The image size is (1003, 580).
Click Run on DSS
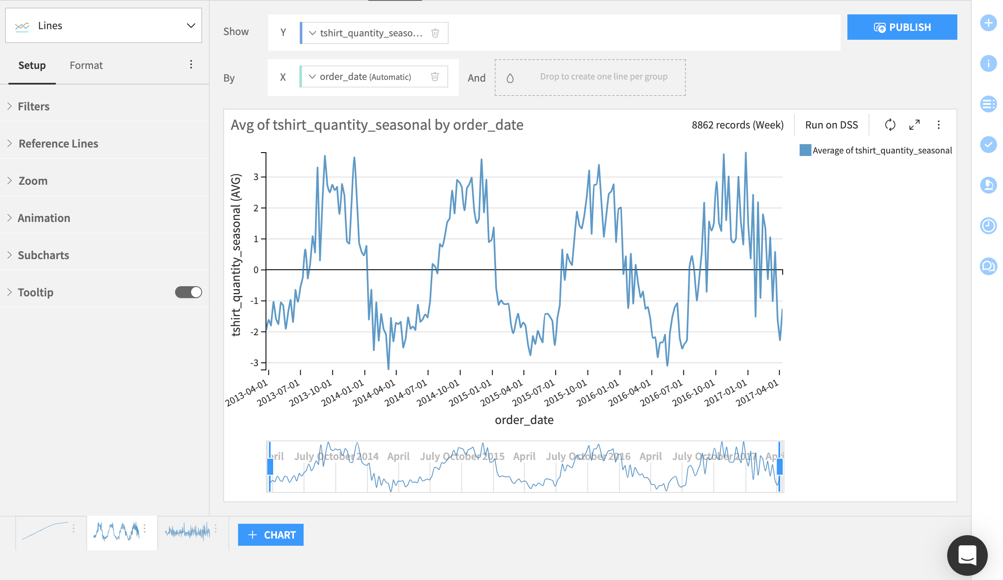pos(831,125)
